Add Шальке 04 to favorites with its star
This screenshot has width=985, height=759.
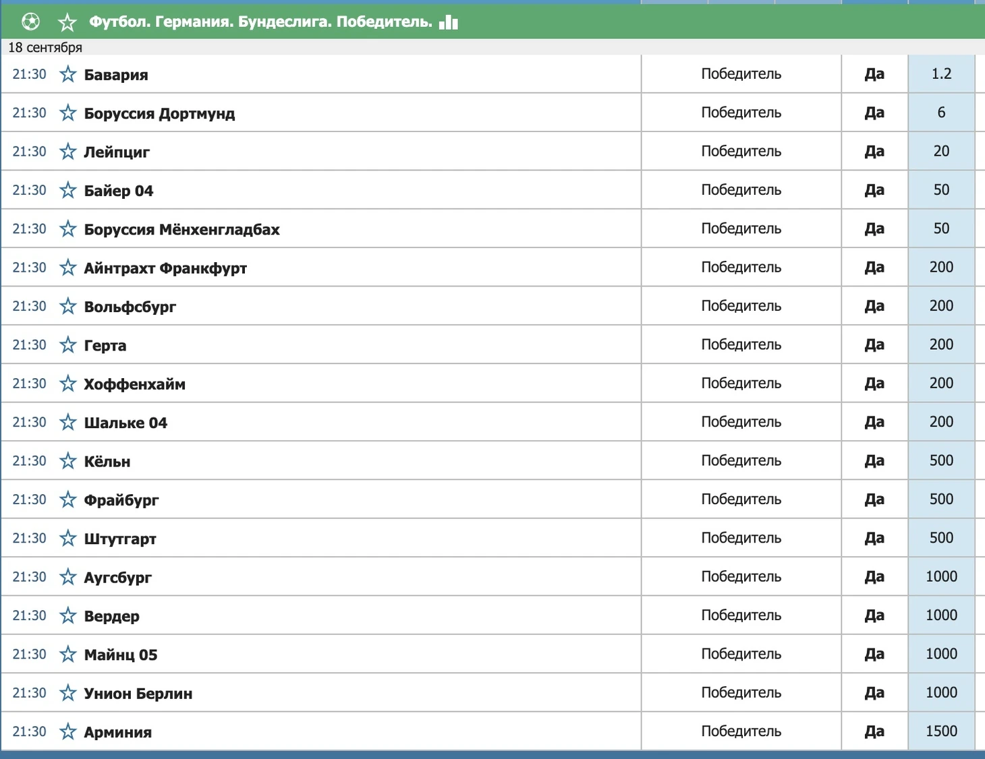pos(68,423)
